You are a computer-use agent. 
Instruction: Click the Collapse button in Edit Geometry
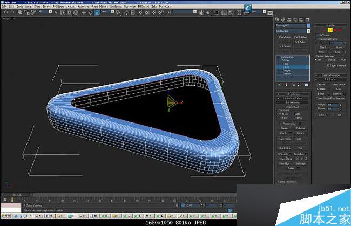coord(300,128)
